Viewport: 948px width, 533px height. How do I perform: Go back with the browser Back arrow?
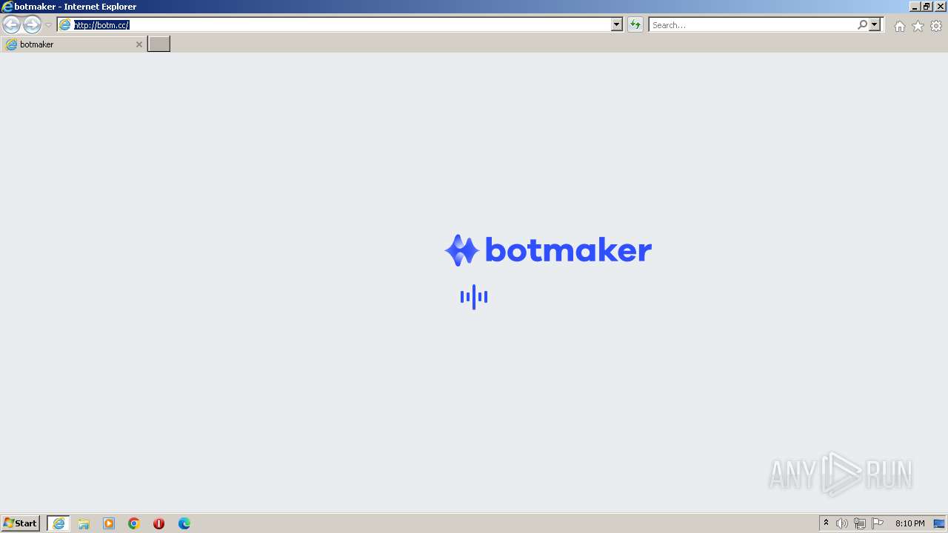[x=11, y=24]
